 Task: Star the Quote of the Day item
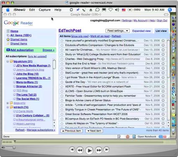[x=62, y=82]
